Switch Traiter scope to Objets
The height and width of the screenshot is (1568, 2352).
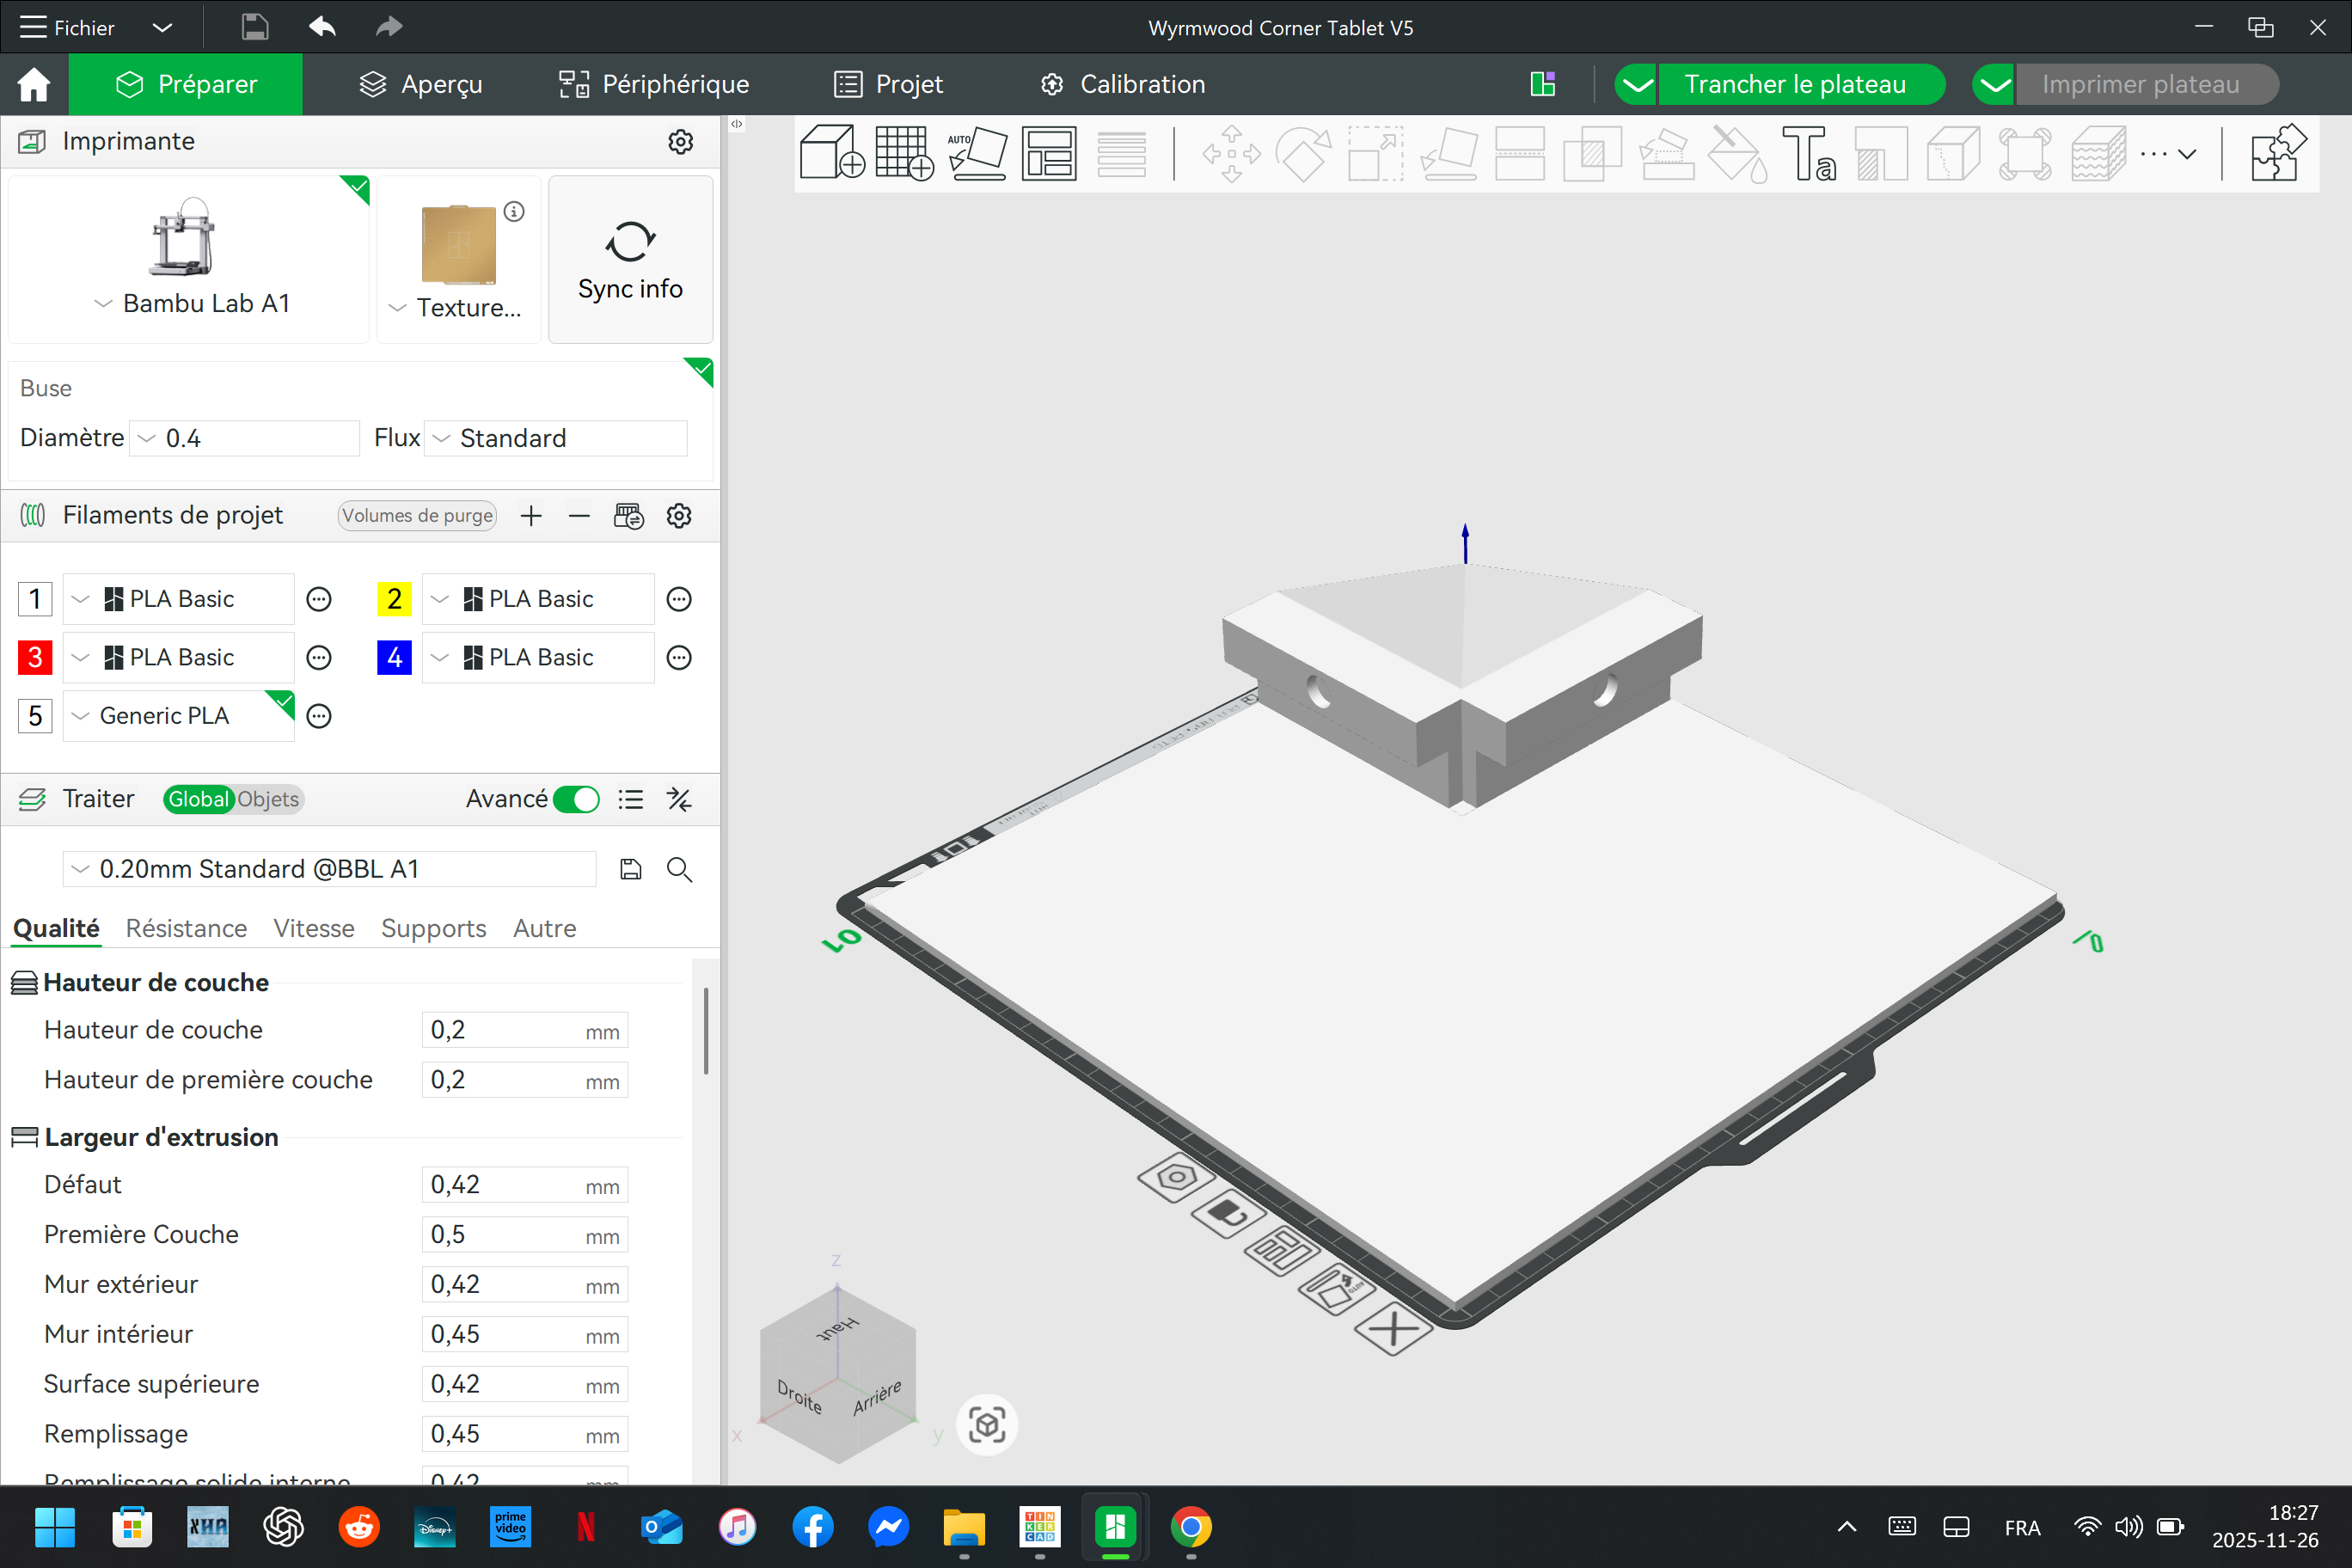(x=268, y=799)
